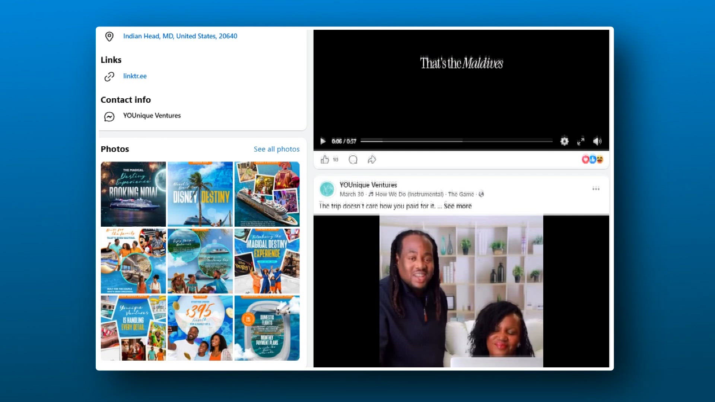Open the Indian Head, MD address link
Screen dimensions: 715x402
[x=180, y=36]
